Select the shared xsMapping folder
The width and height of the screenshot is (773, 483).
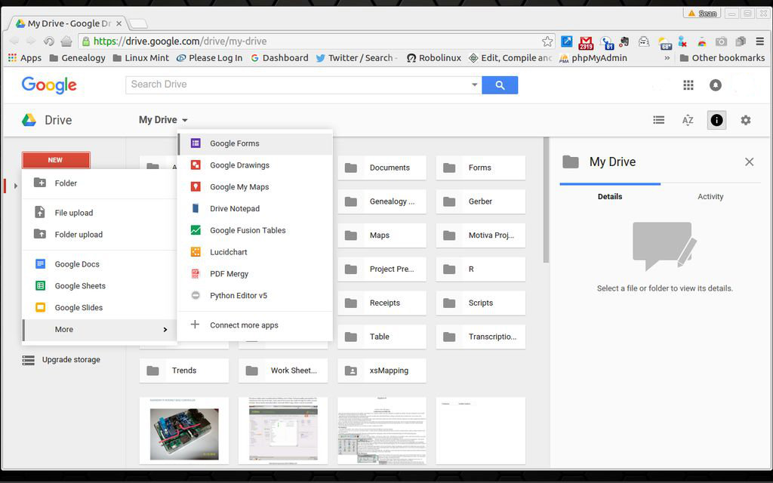[381, 371]
